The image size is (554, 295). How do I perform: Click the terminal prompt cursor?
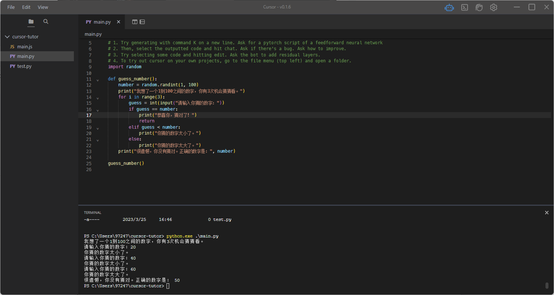(168, 286)
